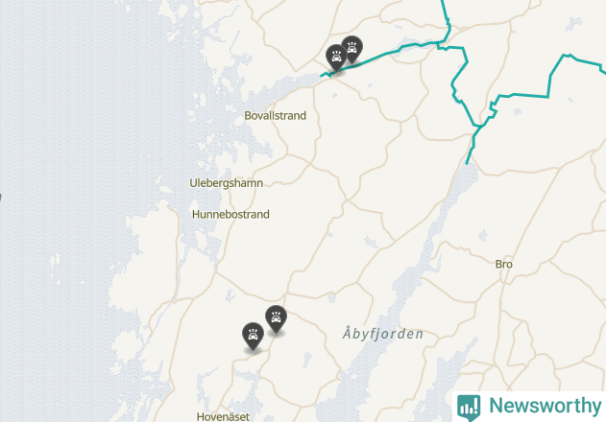Select the southwestern-most car crash marker
Viewport: 606px width, 422px height.
253,336
